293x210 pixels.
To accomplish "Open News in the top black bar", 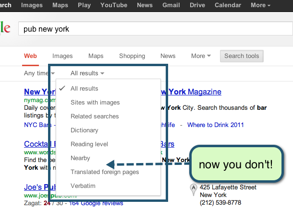I will (145, 5).
